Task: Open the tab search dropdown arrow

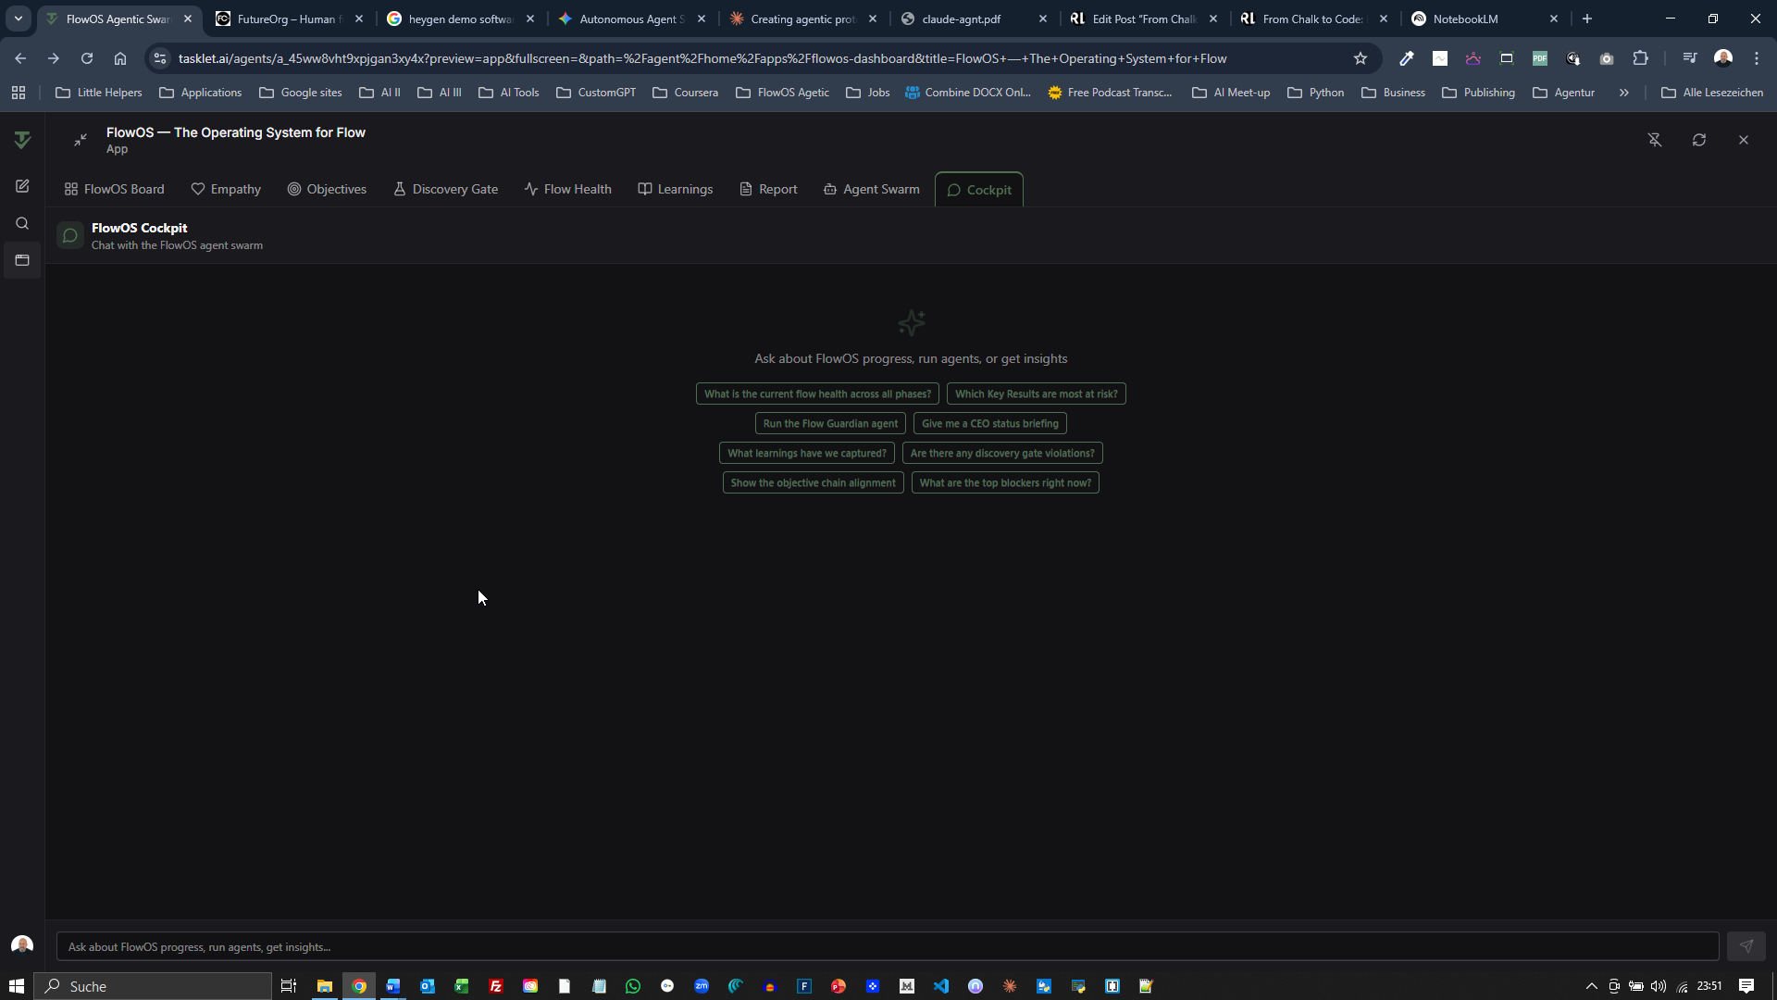Action: click(18, 19)
